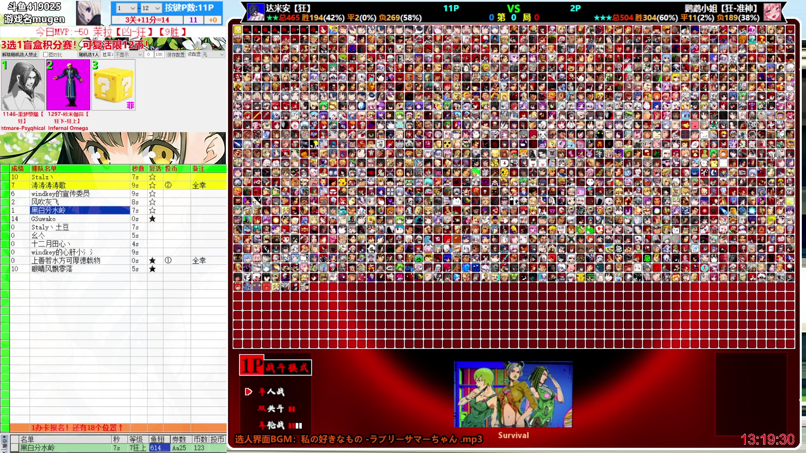
Task: Click the purple 11 score box
Action: click(x=193, y=20)
